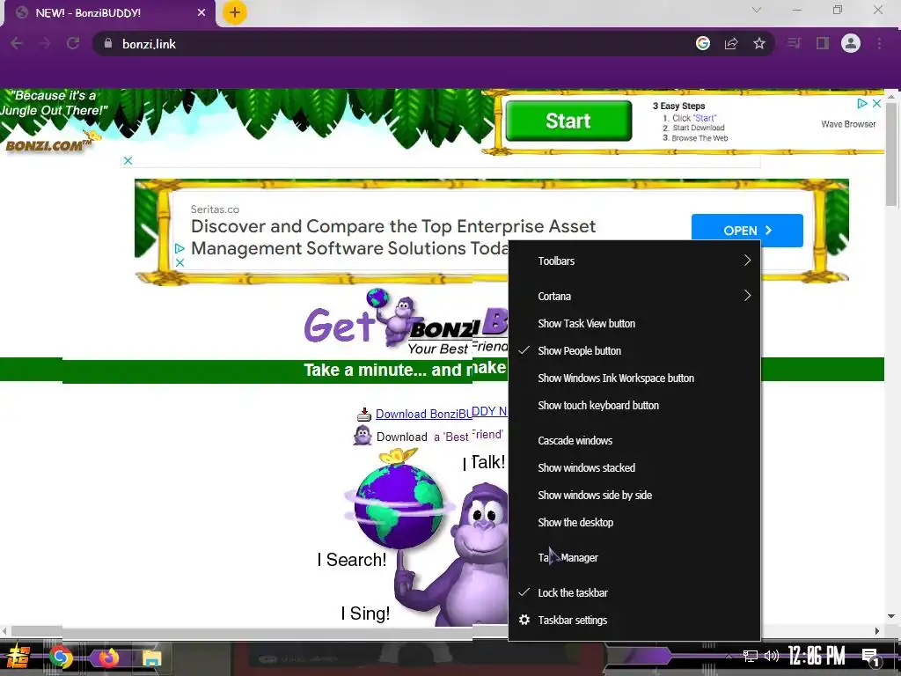Enable Show Task View button
Image resolution: width=901 pixels, height=676 pixels.
[634, 324]
